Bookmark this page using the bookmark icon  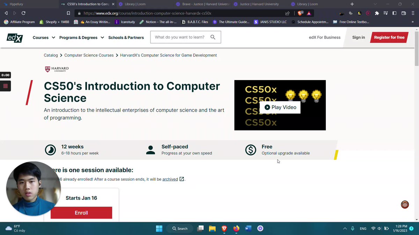68,13
